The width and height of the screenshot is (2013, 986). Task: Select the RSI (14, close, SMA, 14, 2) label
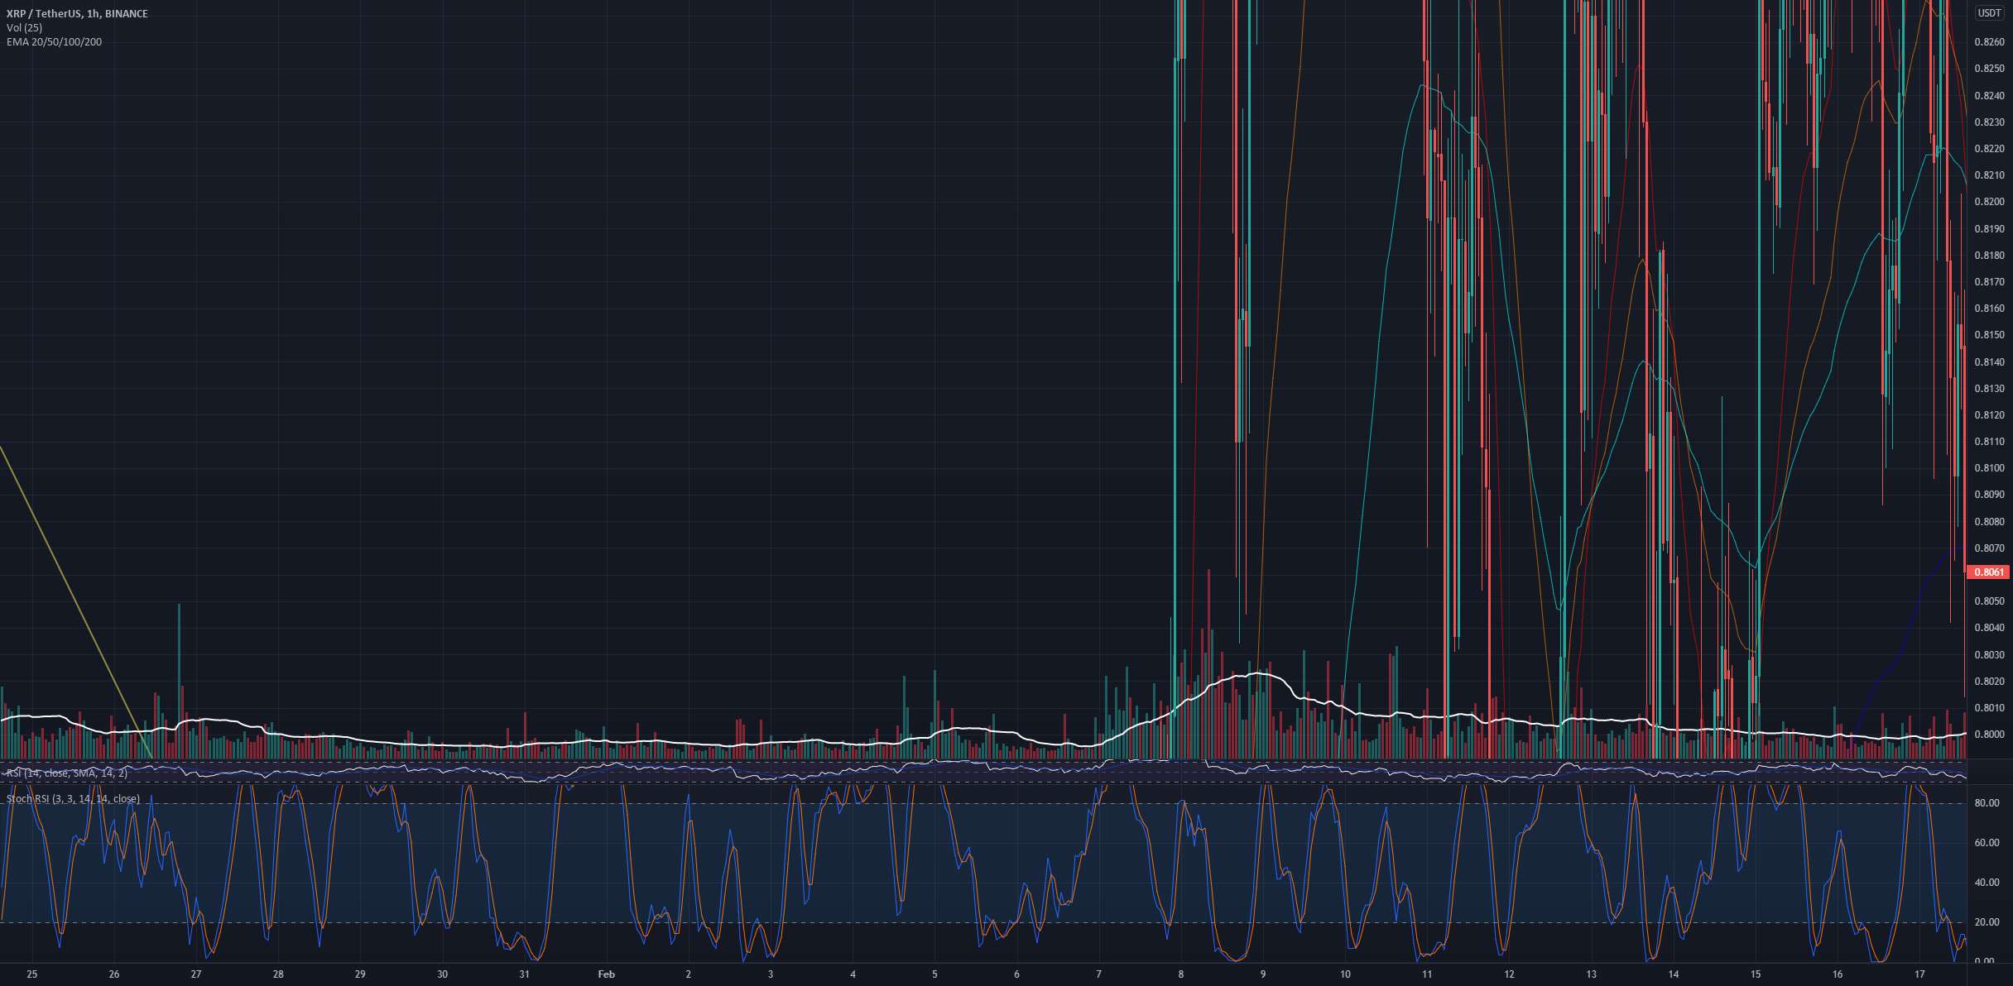pos(67,773)
